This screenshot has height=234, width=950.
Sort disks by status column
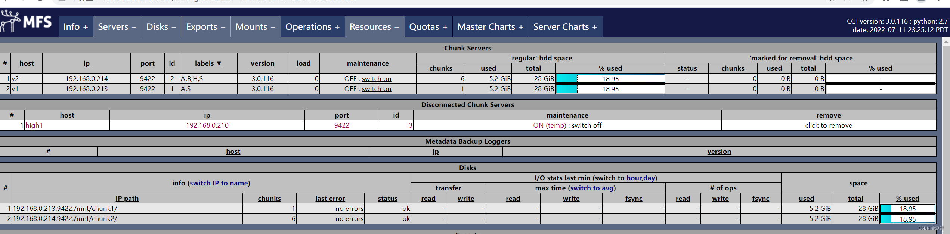pyautogui.click(x=388, y=199)
